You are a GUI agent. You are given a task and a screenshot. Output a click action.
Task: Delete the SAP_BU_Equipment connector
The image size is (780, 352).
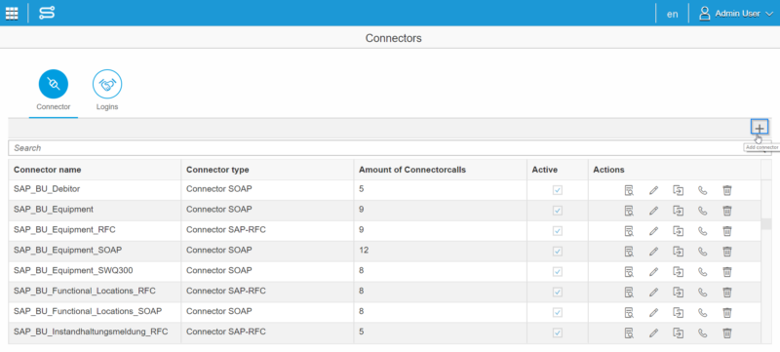tap(726, 211)
